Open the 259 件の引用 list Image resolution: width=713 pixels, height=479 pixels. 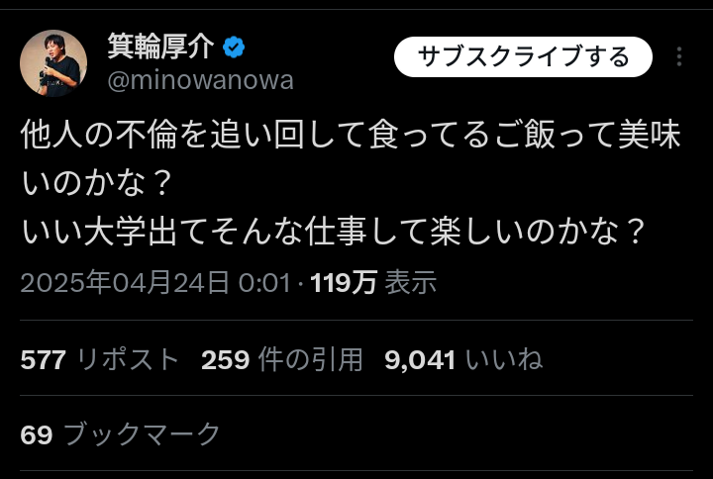282,359
